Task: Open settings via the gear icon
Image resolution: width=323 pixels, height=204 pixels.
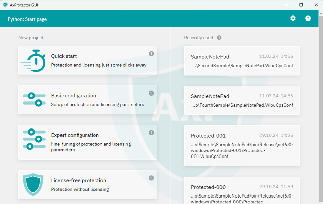Action: coord(293,18)
